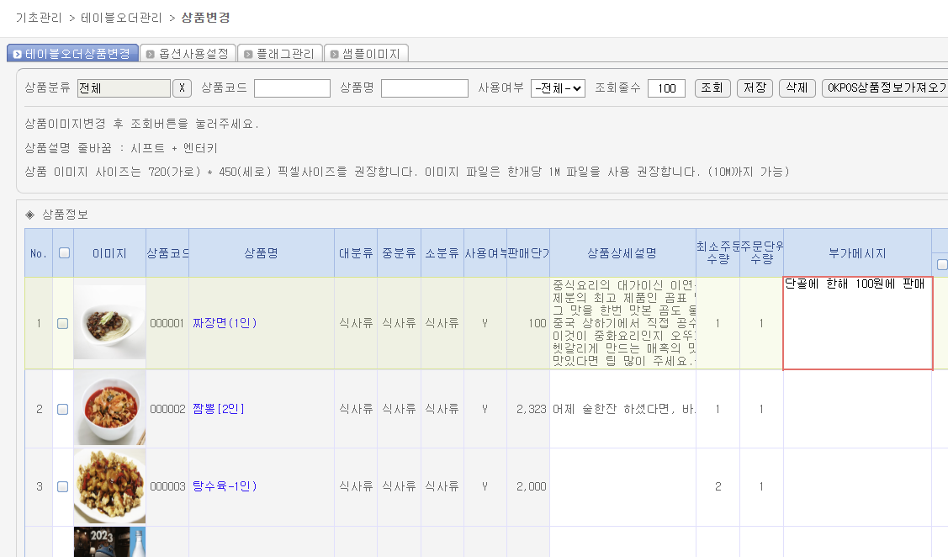948x557 pixels.
Task: Toggle the select-all checkbox in table header
Action: [64, 252]
